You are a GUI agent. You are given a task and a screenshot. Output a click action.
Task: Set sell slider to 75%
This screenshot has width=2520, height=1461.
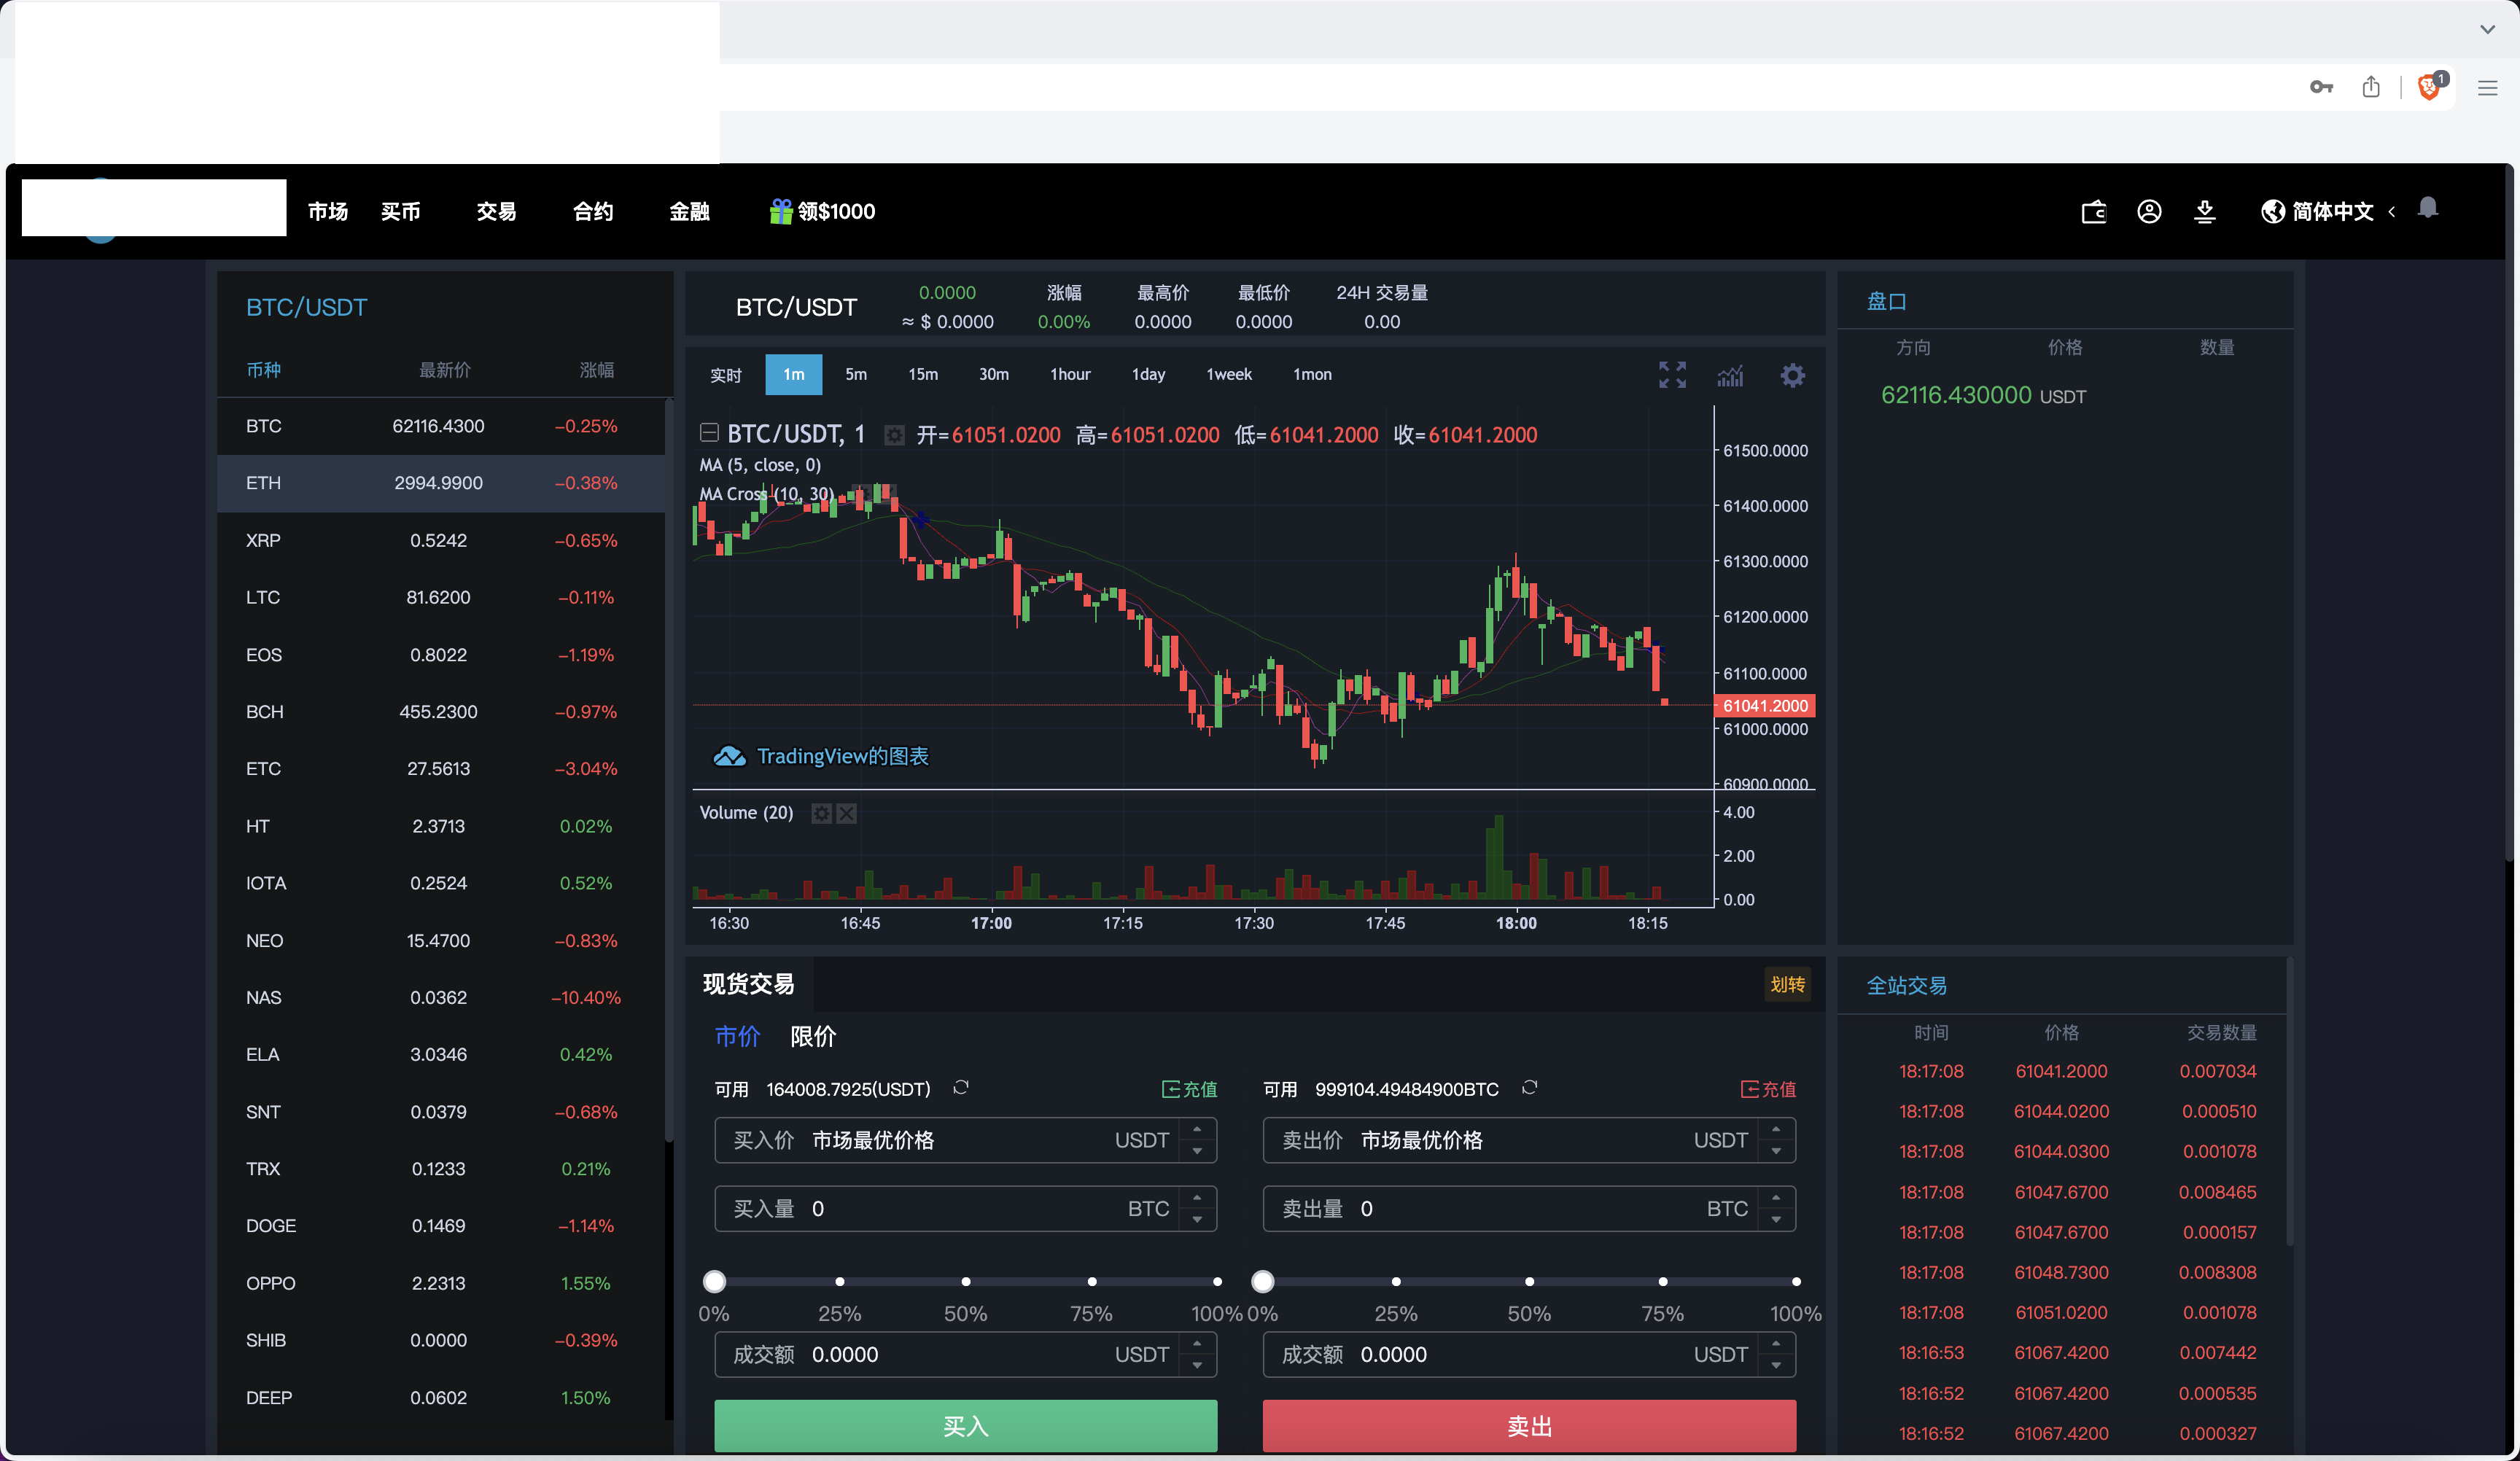click(1663, 1281)
